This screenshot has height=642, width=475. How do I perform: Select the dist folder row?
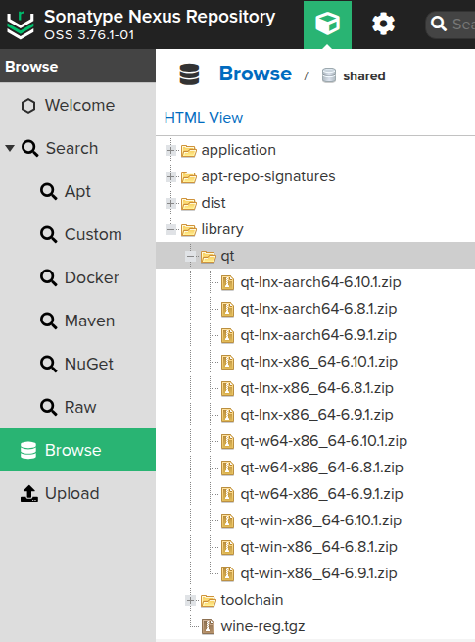click(x=315, y=203)
